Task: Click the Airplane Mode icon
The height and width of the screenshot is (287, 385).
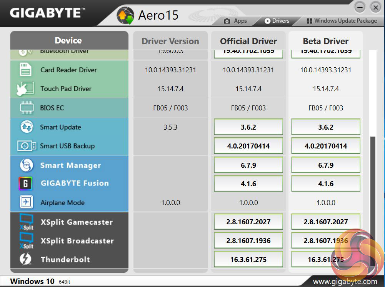Action: (x=26, y=202)
